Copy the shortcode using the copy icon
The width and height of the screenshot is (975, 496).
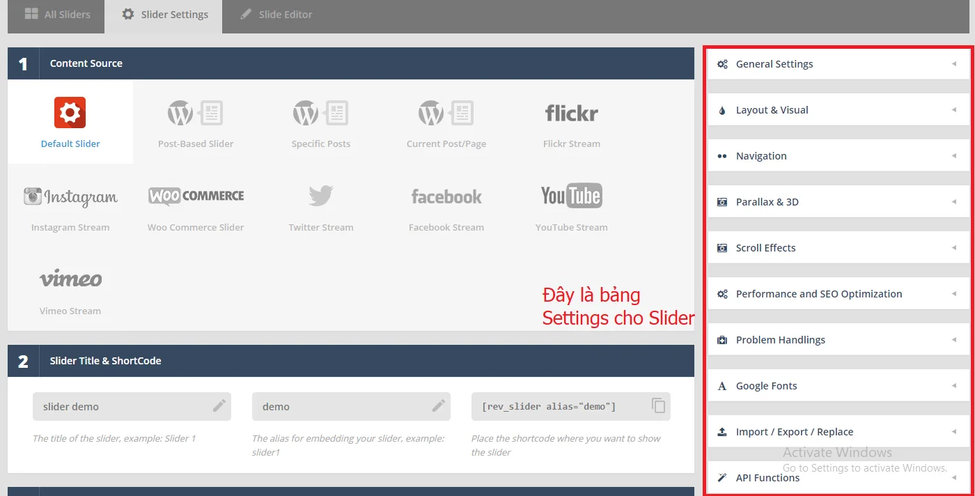pyautogui.click(x=659, y=406)
